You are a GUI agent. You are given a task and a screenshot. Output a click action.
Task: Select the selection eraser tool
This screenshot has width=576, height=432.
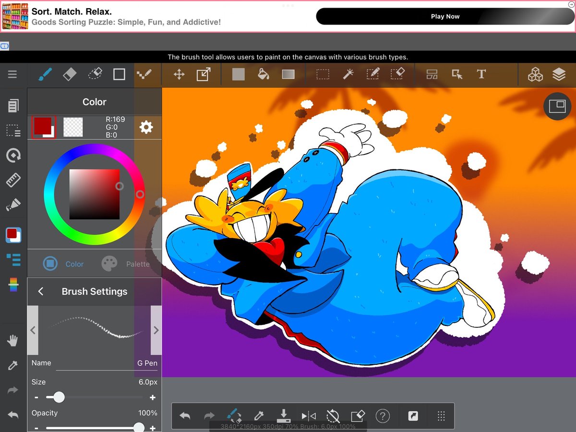398,74
